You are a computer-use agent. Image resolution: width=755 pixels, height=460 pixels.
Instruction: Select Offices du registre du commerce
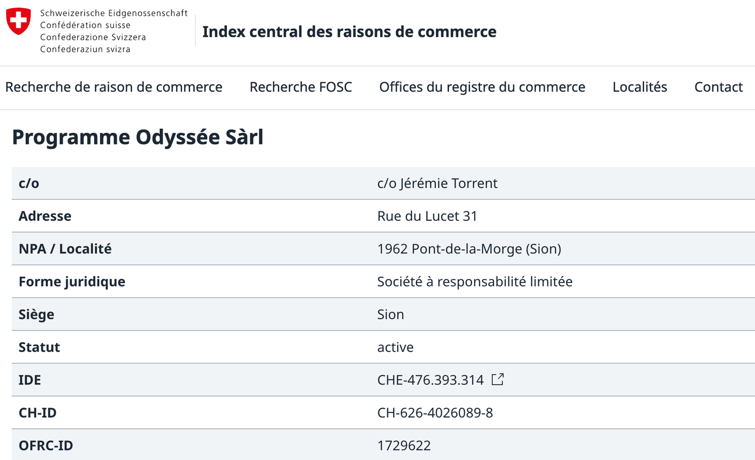(x=482, y=87)
